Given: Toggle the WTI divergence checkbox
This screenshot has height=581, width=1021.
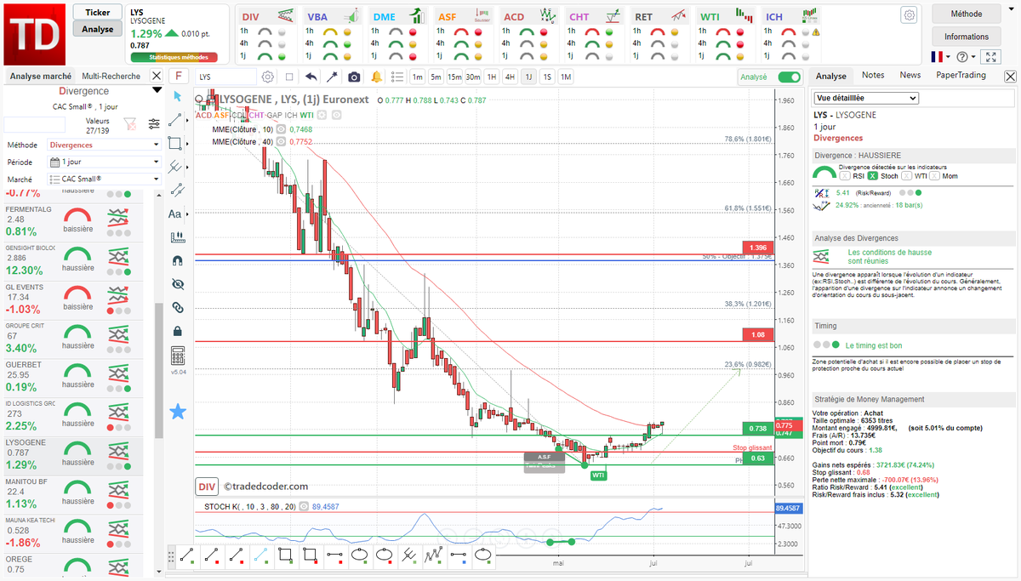Looking at the screenshot, I should pos(905,176).
